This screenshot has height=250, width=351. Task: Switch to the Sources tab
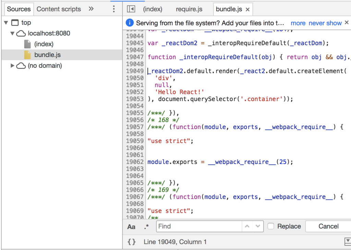click(x=19, y=9)
